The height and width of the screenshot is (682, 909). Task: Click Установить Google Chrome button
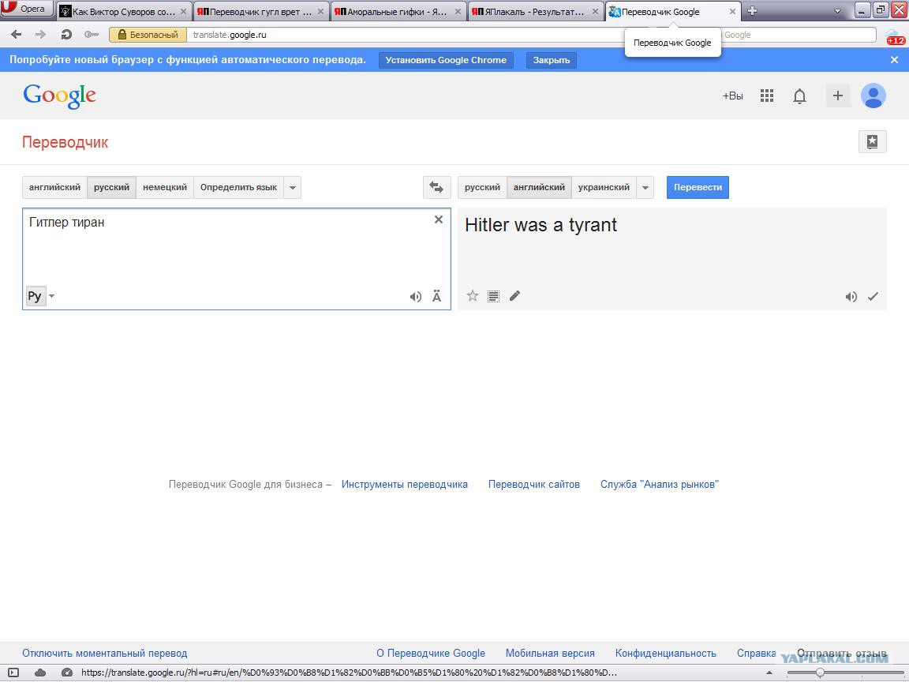(446, 60)
